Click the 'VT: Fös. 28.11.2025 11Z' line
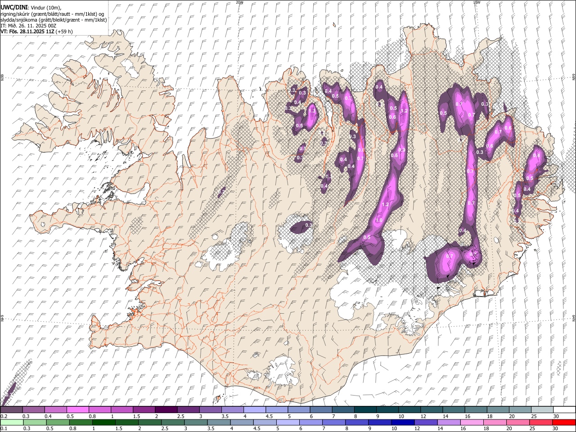The width and height of the screenshot is (576, 432). coord(27,31)
